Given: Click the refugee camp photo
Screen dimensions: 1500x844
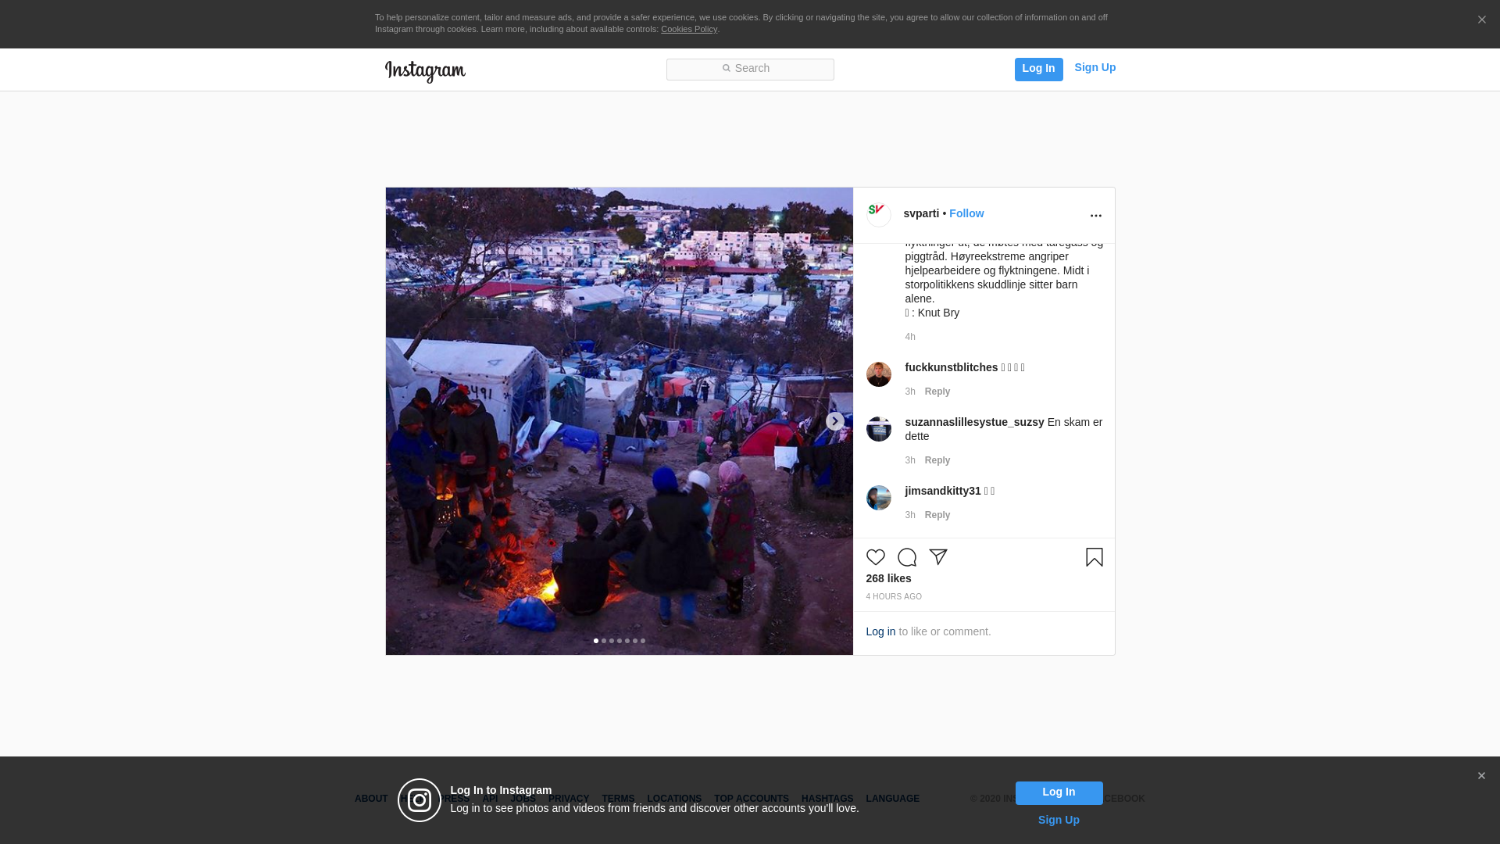Looking at the screenshot, I should 619,421.
